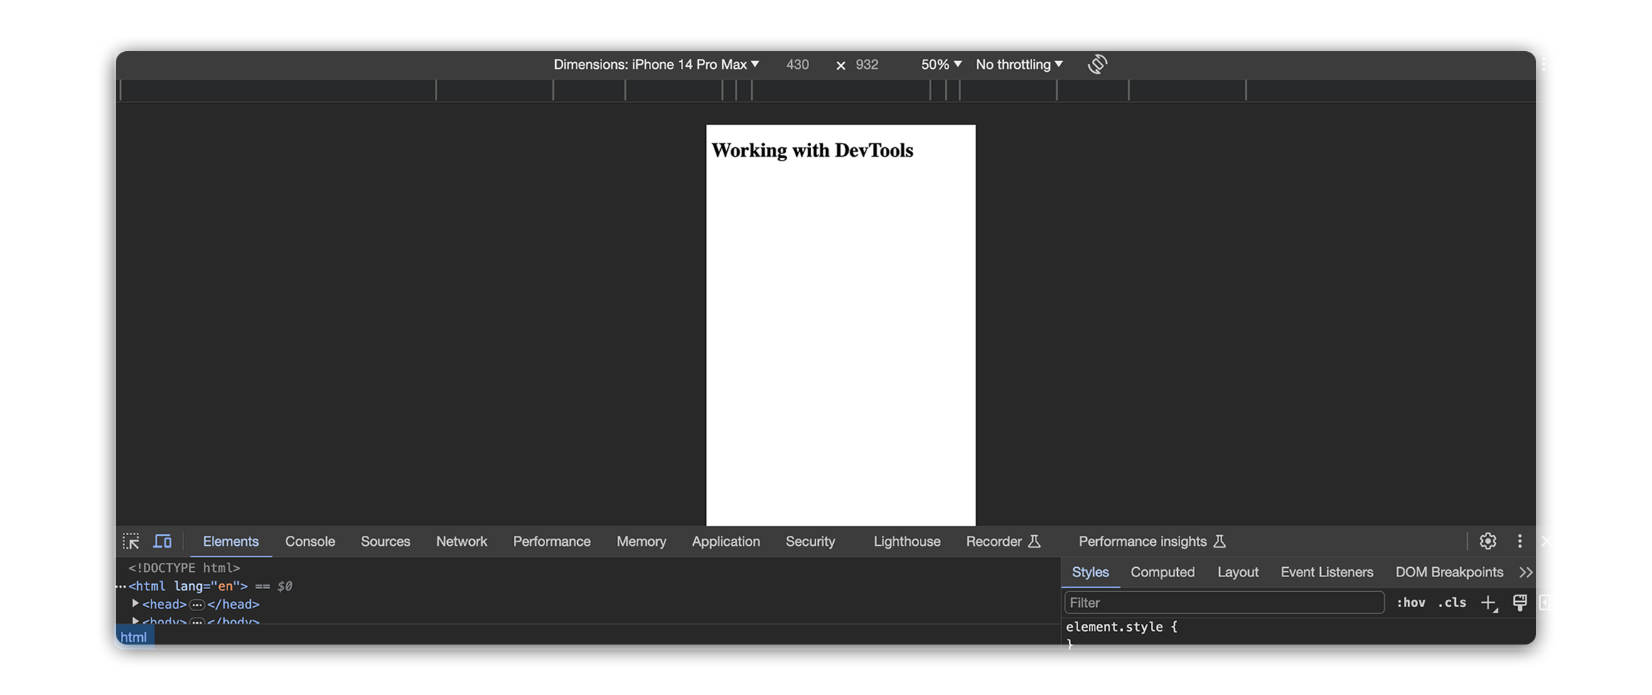
Task: Open the Dimensions iPhone 14 Pro Max dropdown
Action: pos(656,65)
